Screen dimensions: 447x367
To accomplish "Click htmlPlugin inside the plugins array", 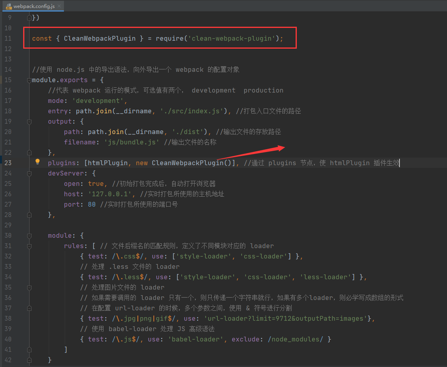I will point(108,163).
